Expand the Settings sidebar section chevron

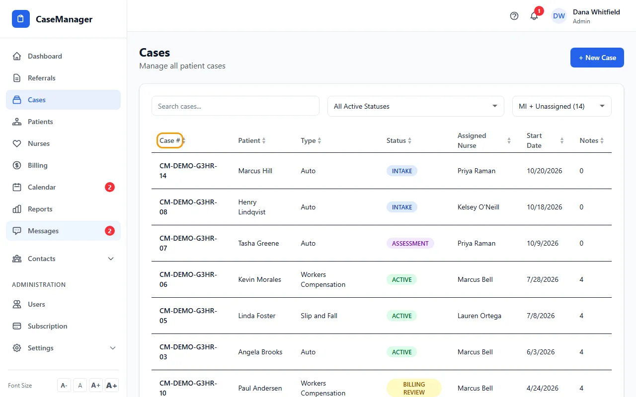[x=113, y=348]
